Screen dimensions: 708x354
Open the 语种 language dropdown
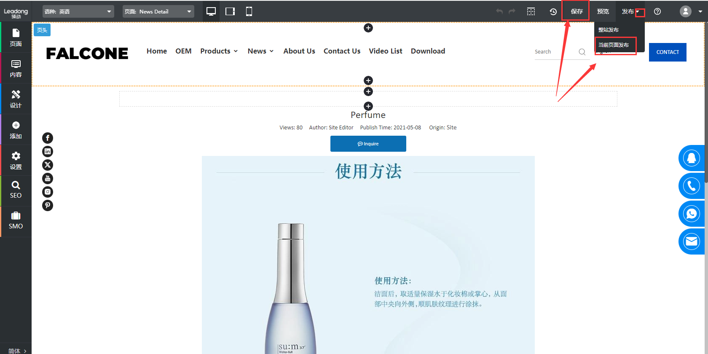78,11
